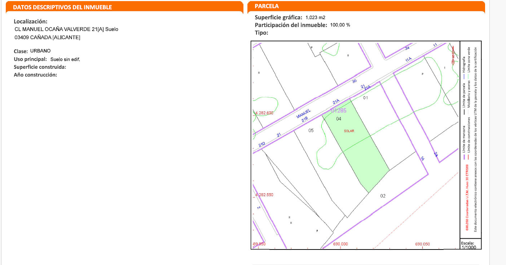The image size is (506, 265).
Task: Click the 'Superficie gráfica' value 1,023 m2
Action: click(315, 17)
